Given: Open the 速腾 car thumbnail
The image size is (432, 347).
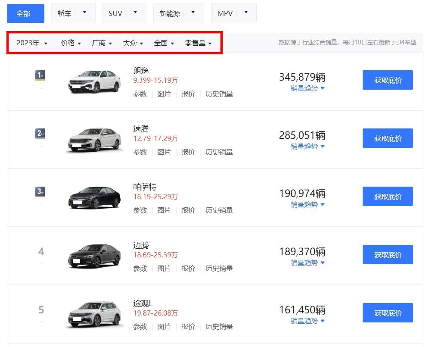Looking at the screenshot, I should 94,140.
